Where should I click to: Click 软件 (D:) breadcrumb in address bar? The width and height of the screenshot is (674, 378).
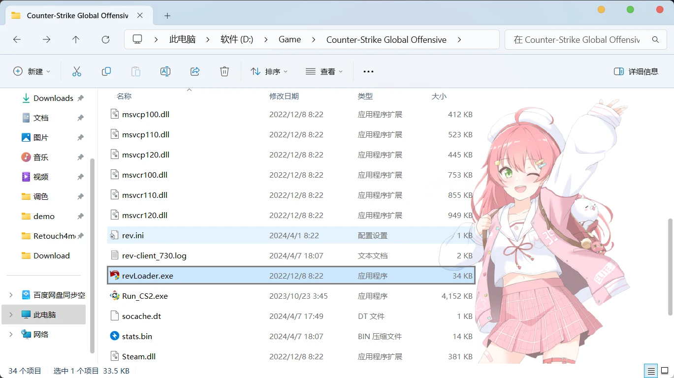tap(237, 39)
